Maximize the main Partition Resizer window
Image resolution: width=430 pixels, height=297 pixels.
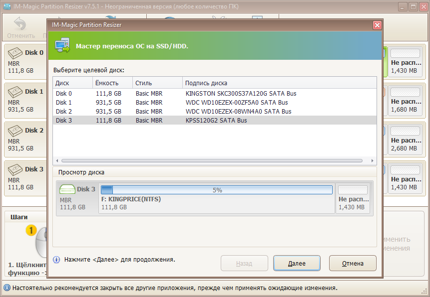pos(413,6)
